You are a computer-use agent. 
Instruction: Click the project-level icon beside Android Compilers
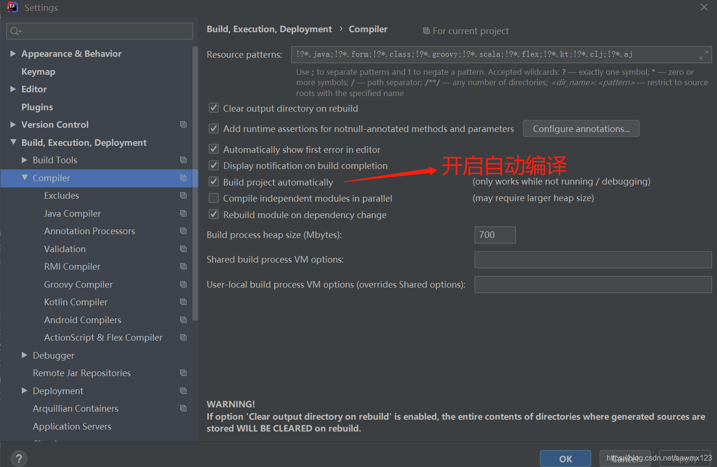(183, 320)
